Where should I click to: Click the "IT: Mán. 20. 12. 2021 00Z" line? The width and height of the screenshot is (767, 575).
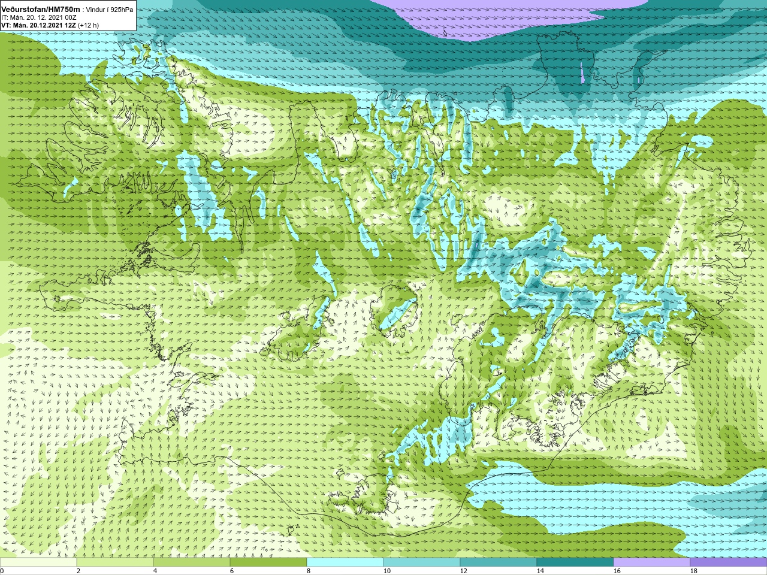38,17
